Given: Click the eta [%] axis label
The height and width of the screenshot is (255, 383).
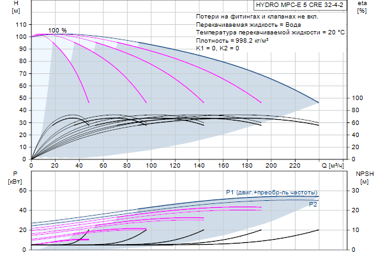Looking at the screenshot, I should [362, 8].
